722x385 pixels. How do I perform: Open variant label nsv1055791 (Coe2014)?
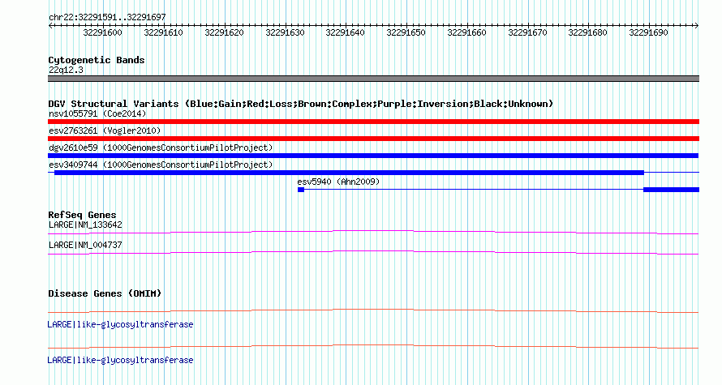[x=97, y=113]
